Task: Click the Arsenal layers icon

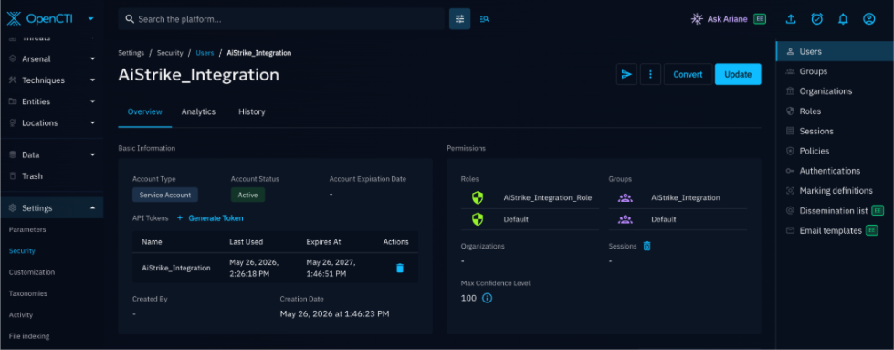Action: click(x=13, y=58)
